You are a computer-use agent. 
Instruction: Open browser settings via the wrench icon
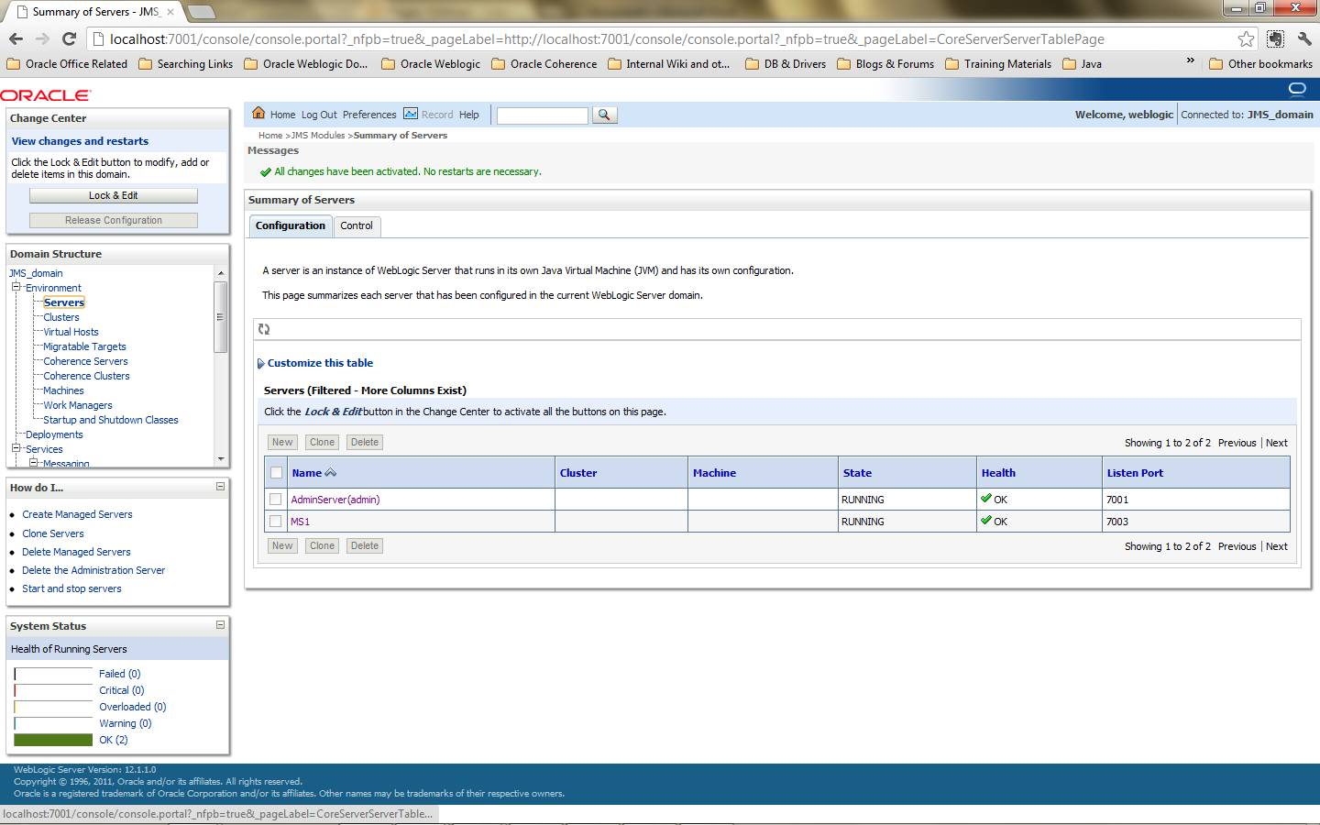1305,39
